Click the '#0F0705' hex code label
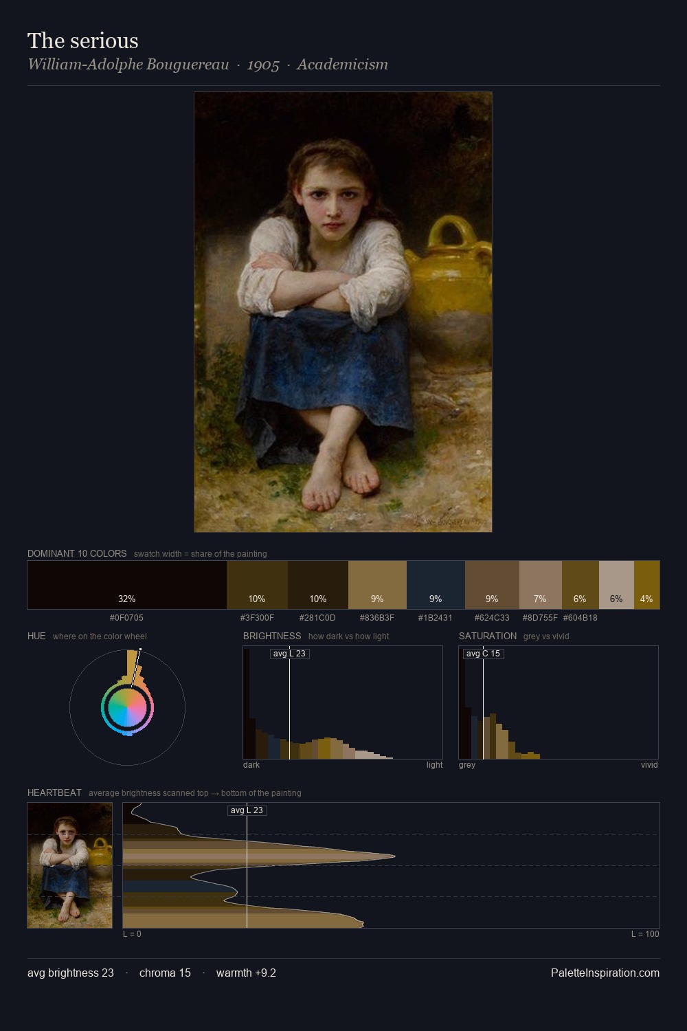This screenshot has height=1031, width=687. pos(127,617)
